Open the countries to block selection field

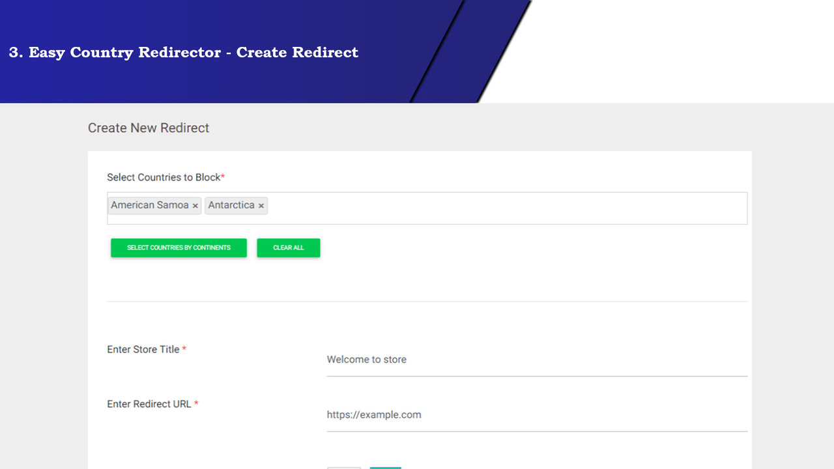click(x=456, y=208)
